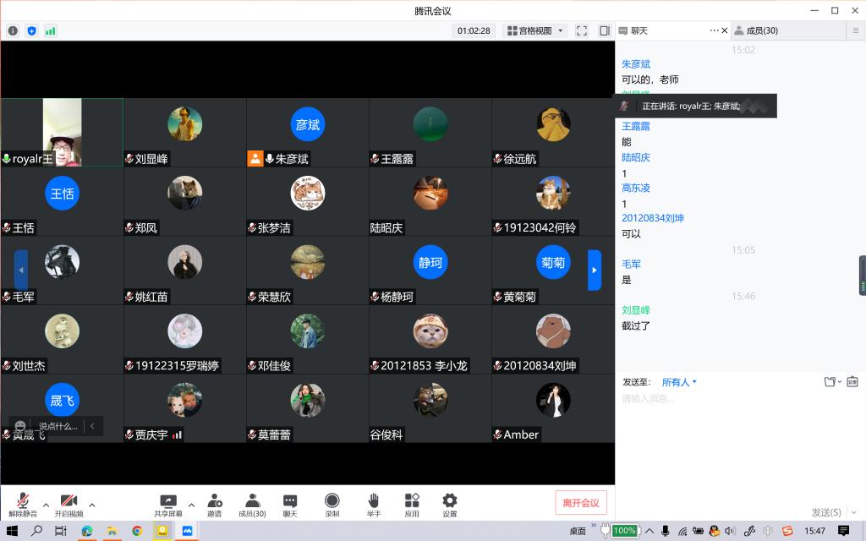The height and width of the screenshot is (541, 866).
Task: Open the 应用 apps icon
Action: (412, 503)
